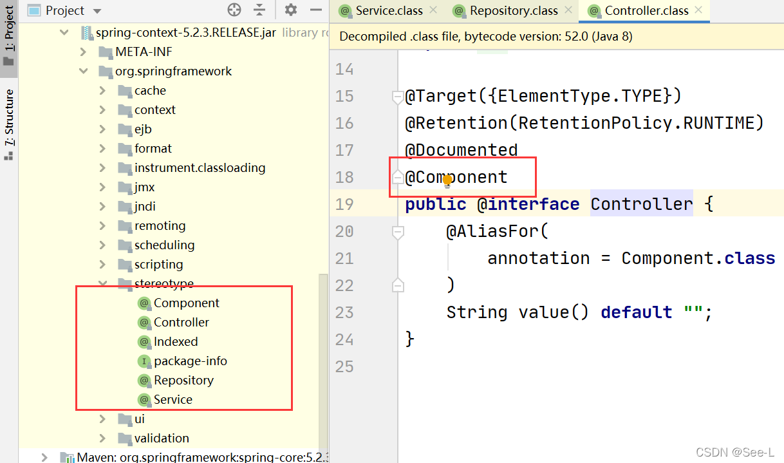Fold the @AliasFor block at line 20
784x463 pixels.
(398, 232)
